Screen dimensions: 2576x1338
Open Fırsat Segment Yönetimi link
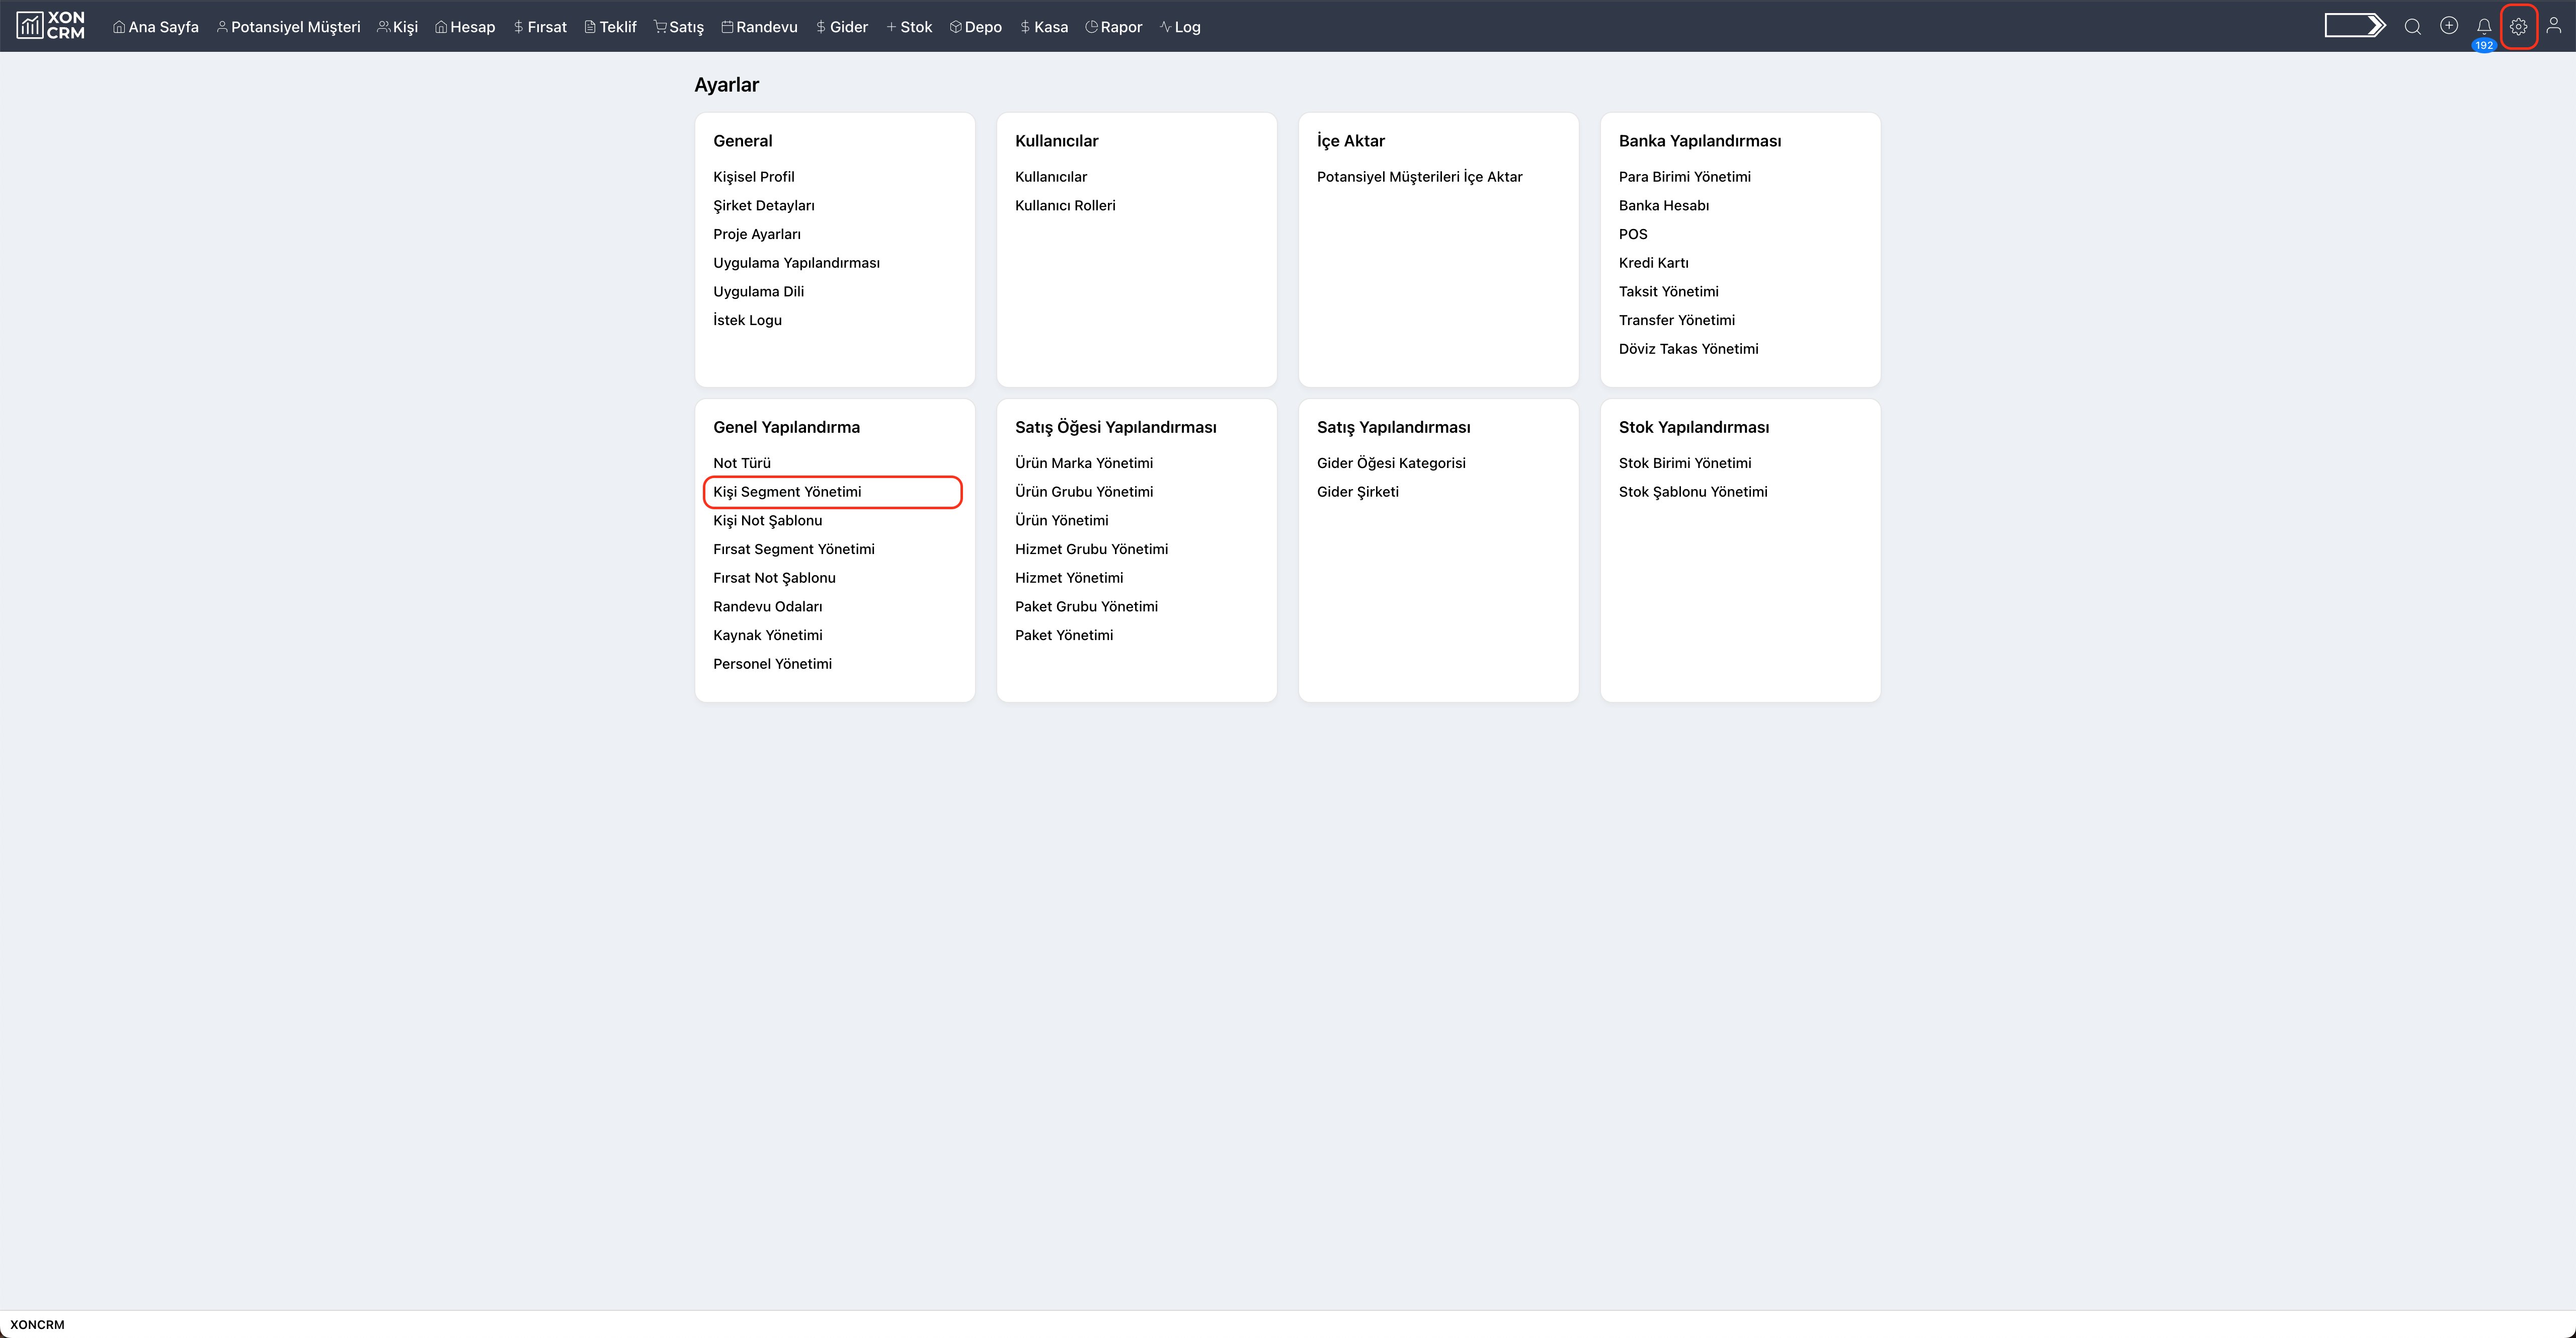pyautogui.click(x=794, y=549)
